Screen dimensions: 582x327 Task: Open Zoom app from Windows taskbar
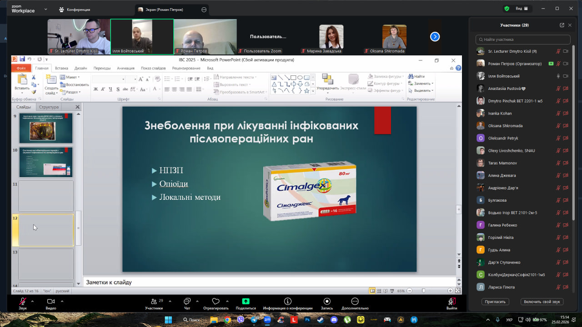[267, 320]
